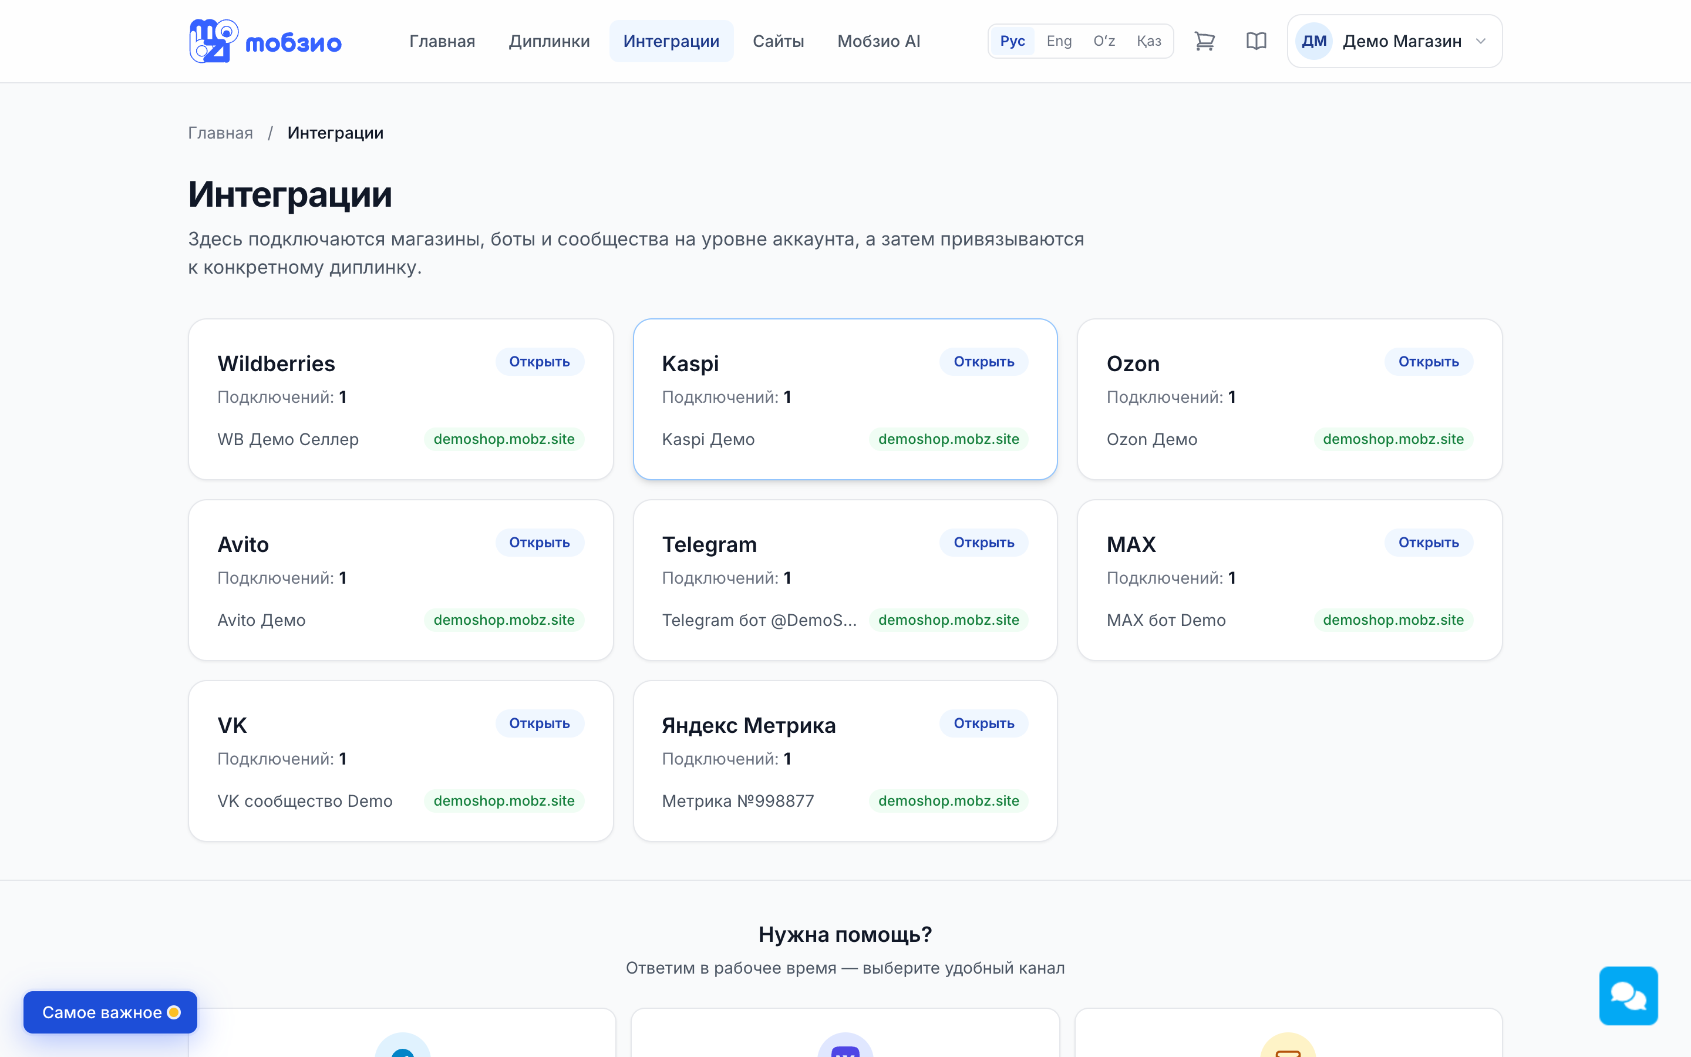1691x1057 pixels.
Task: Click the MAX бот Demo connection name
Action: 1166,620
